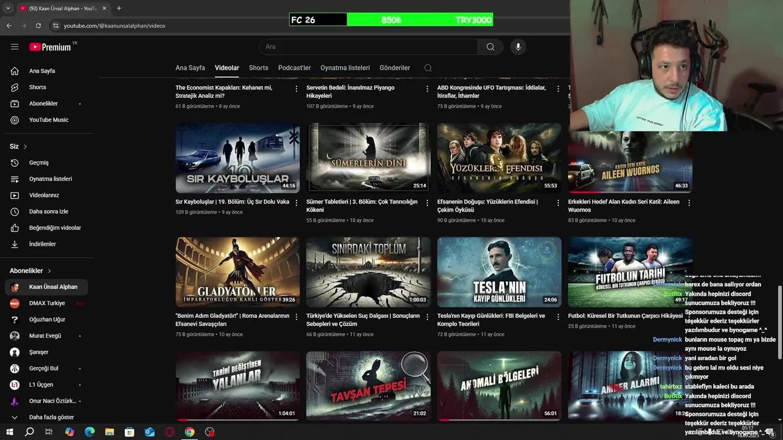Viewport: 783px width, 440px height.
Task: Open The Economist Kapakları video title
Action: pos(224,92)
